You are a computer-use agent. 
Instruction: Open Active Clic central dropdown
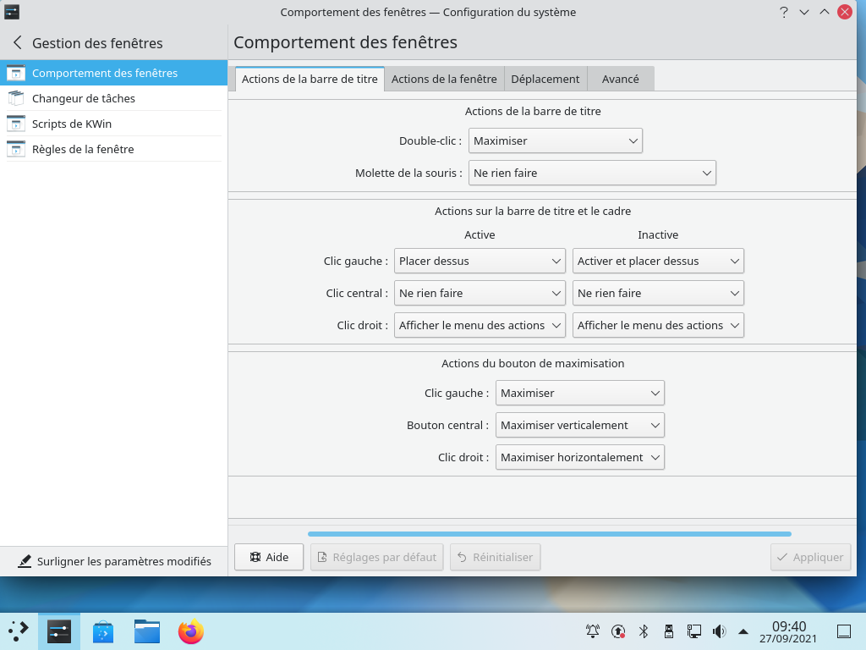pyautogui.click(x=480, y=293)
